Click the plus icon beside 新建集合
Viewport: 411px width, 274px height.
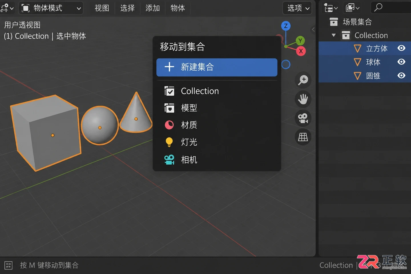coord(169,67)
